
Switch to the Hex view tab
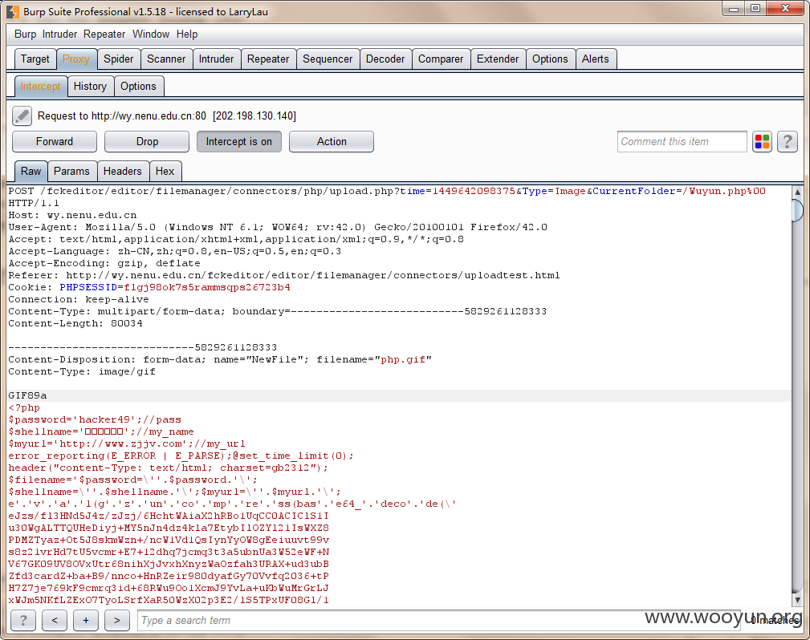165,172
